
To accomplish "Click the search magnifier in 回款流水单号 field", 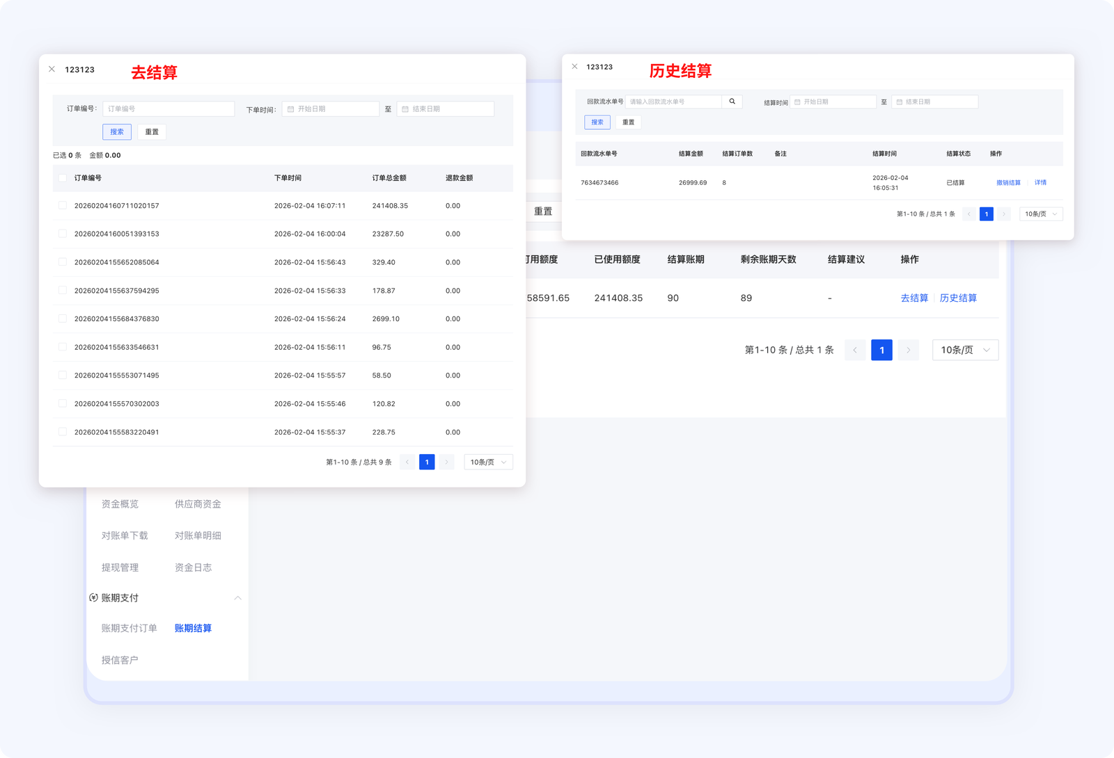I will [x=732, y=102].
